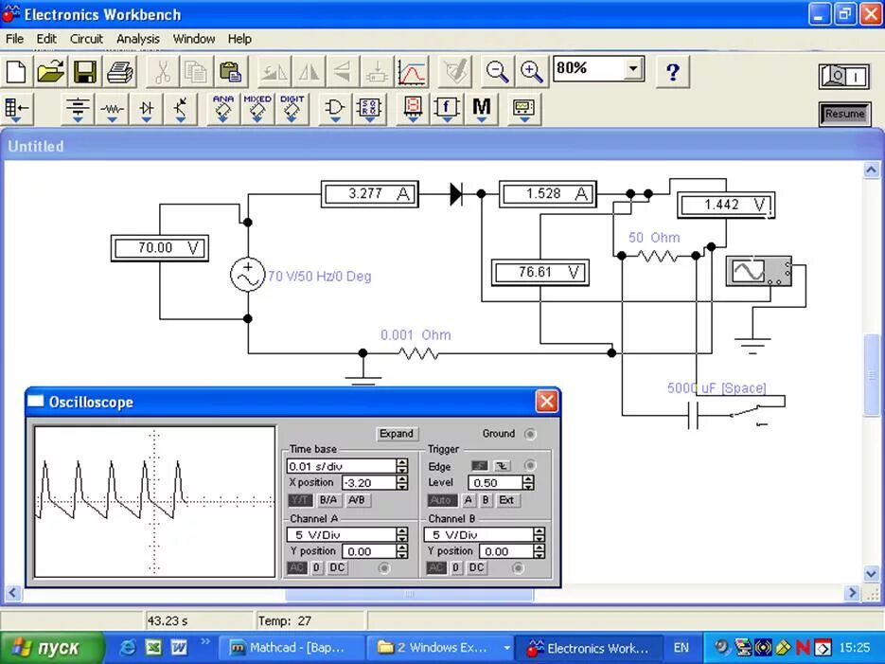The image size is (885, 664).
Task: Click the Resume simulation button
Action: (x=844, y=114)
